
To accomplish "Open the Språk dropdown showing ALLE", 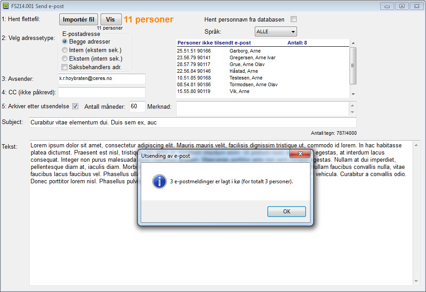I will tap(275, 31).
